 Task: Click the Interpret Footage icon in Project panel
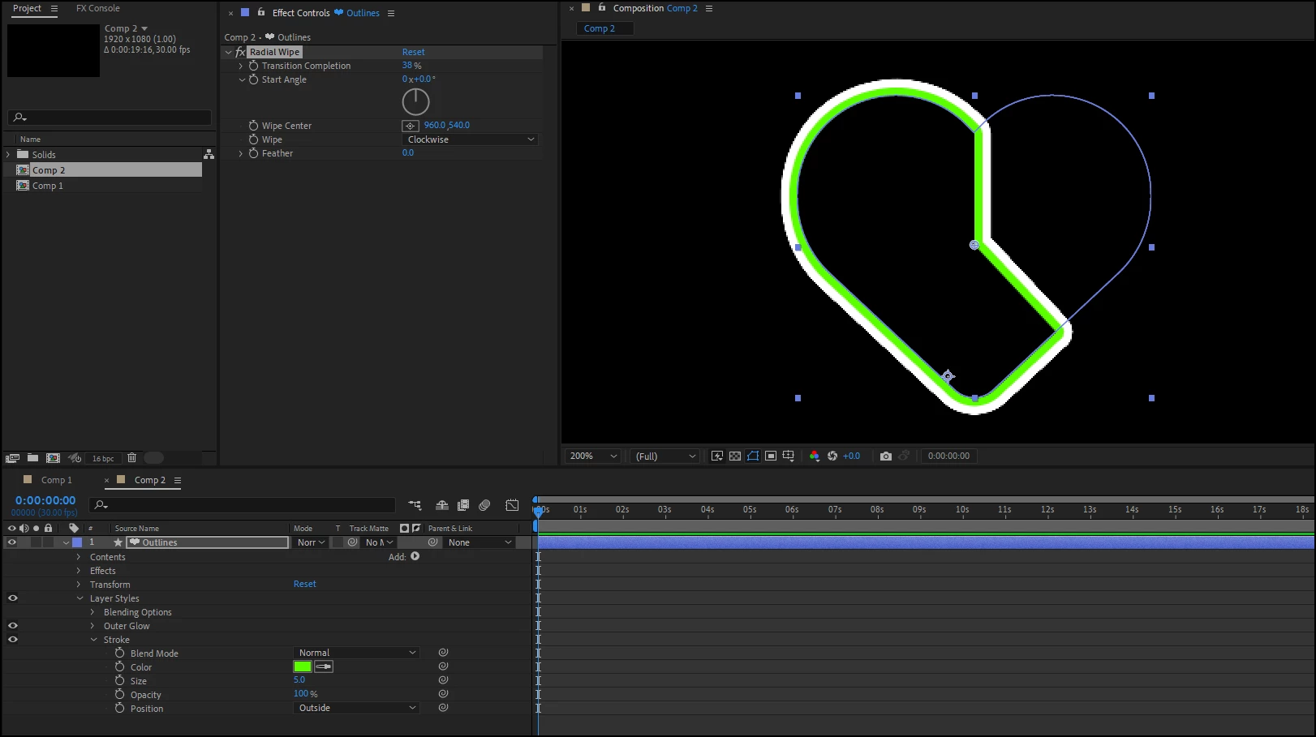click(13, 458)
